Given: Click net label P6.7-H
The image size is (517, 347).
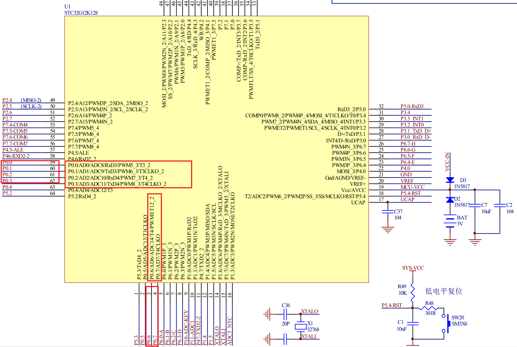Looking at the screenshot, I should pyautogui.click(x=408, y=144).
